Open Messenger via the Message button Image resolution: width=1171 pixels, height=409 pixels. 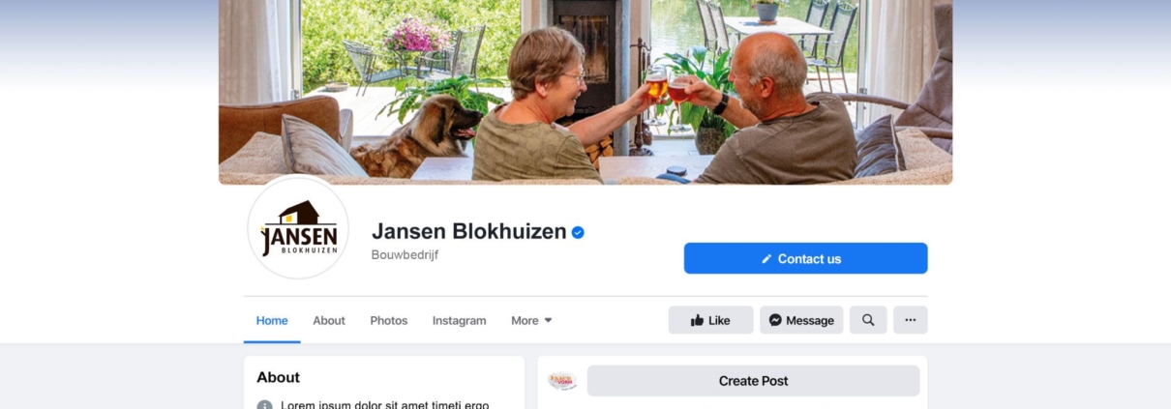801,320
